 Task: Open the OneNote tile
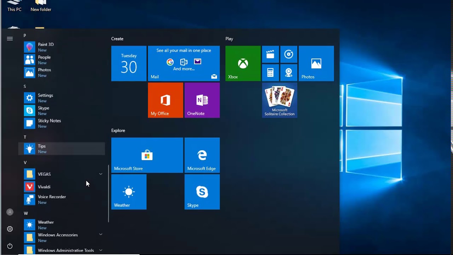coord(202,100)
